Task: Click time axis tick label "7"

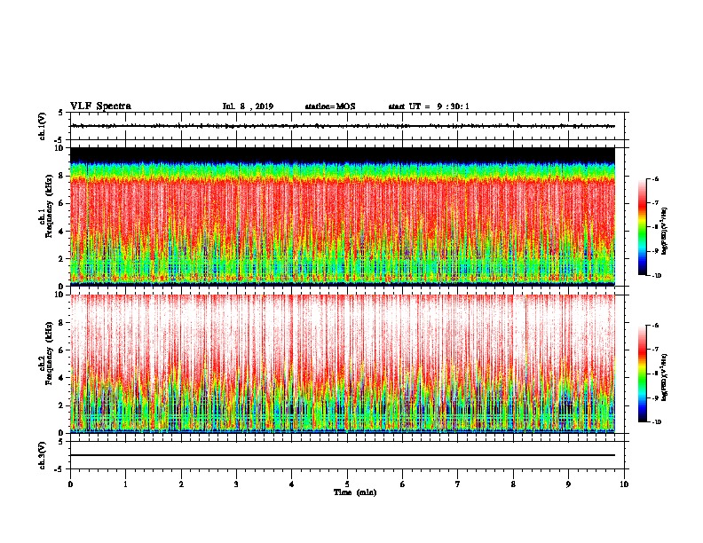Action: (458, 484)
